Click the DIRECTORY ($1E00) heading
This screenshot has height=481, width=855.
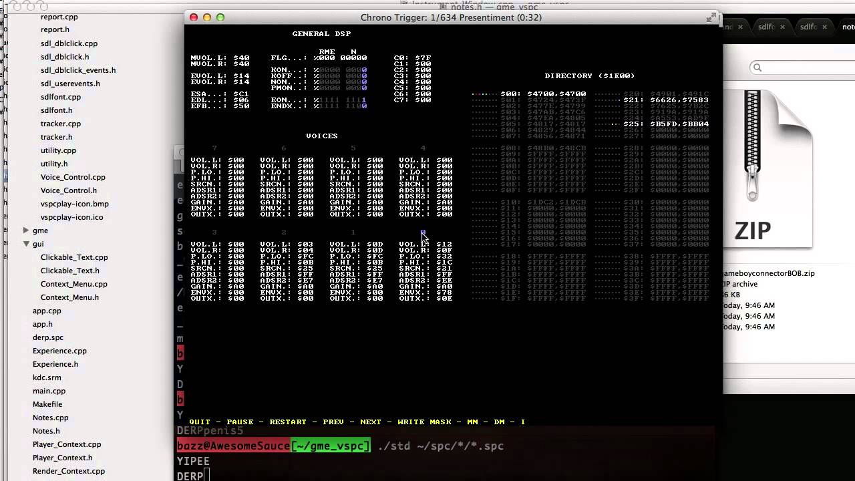point(590,76)
